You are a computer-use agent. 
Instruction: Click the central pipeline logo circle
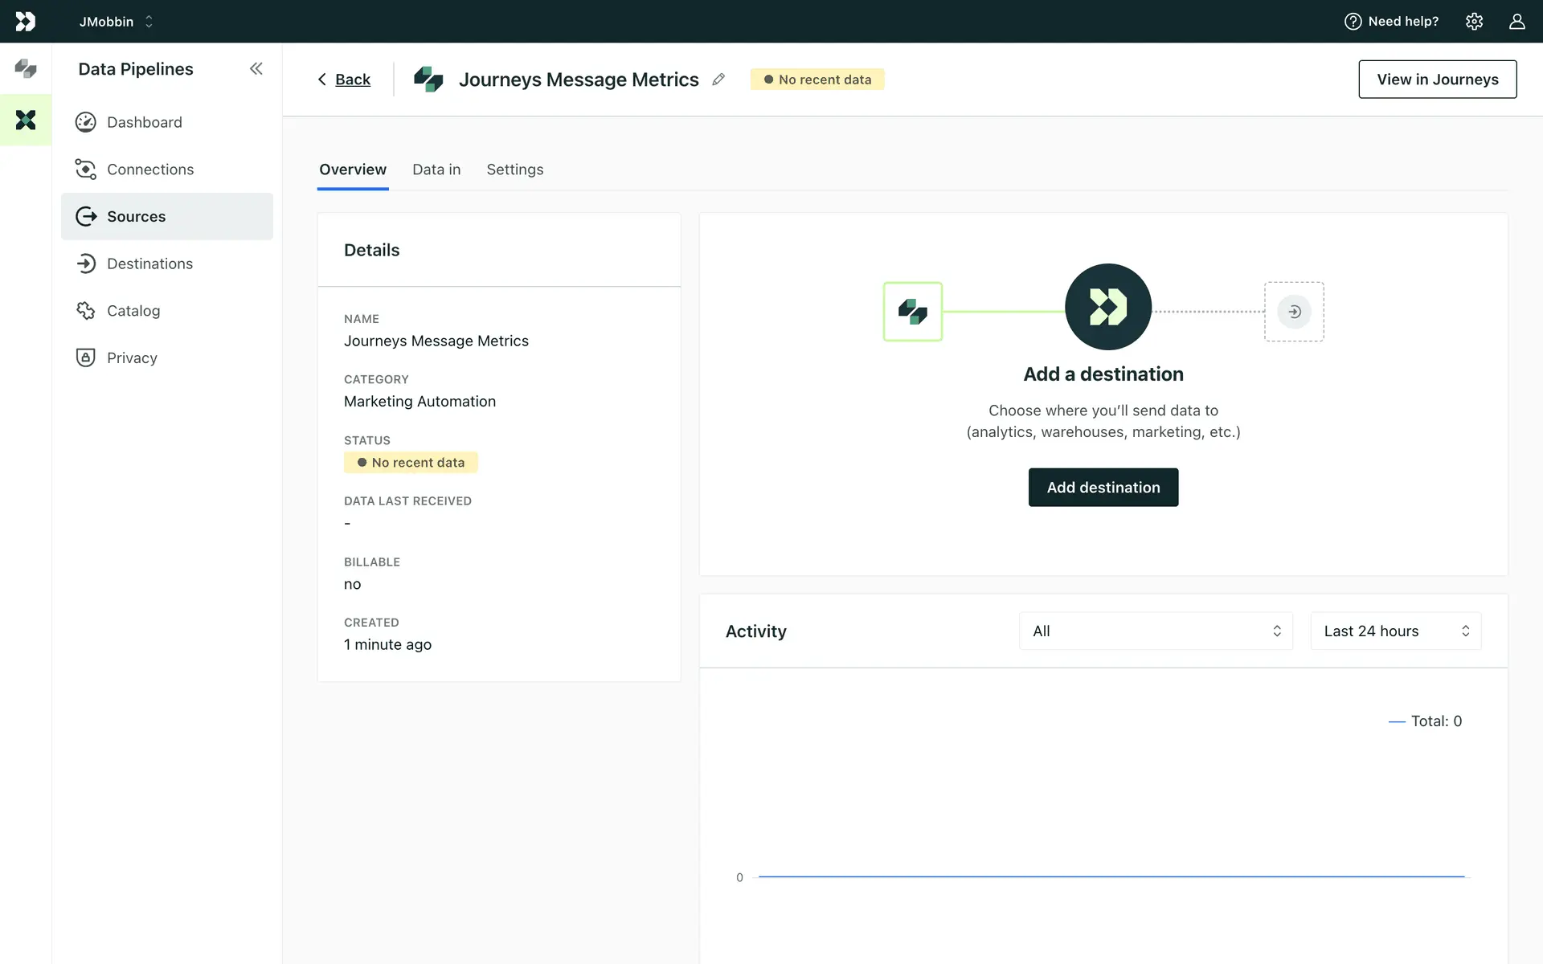(1107, 307)
